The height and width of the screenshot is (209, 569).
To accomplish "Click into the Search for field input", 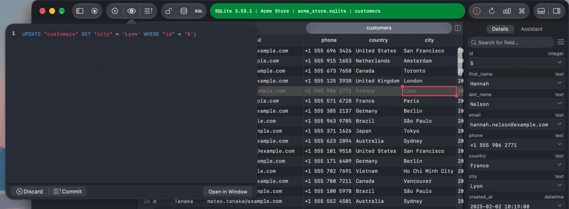I will (x=511, y=43).
